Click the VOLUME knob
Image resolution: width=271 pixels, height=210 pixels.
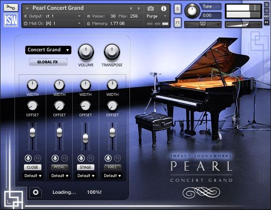pyautogui.click(x=85, y=52)
